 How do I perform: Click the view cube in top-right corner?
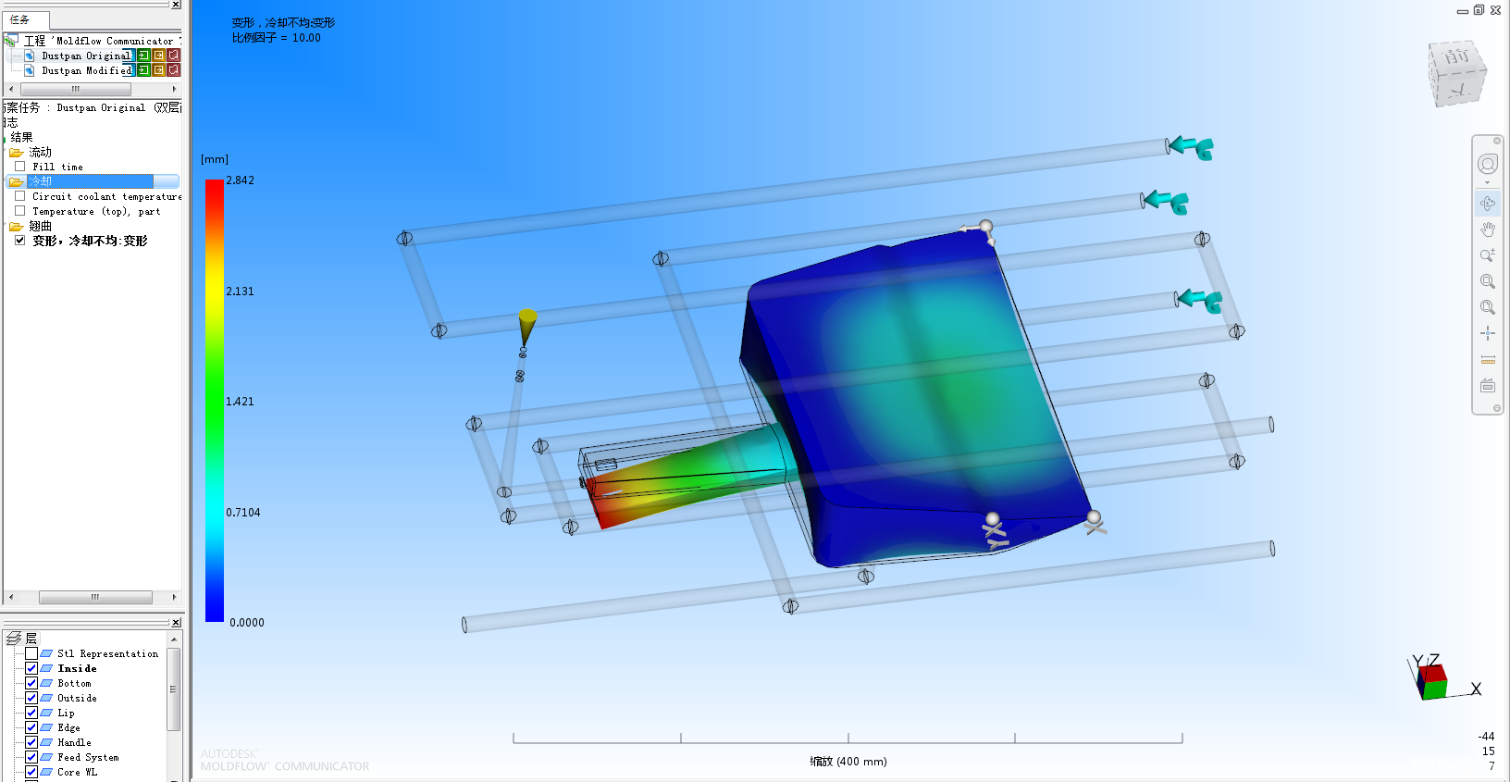click(1456, 73)
